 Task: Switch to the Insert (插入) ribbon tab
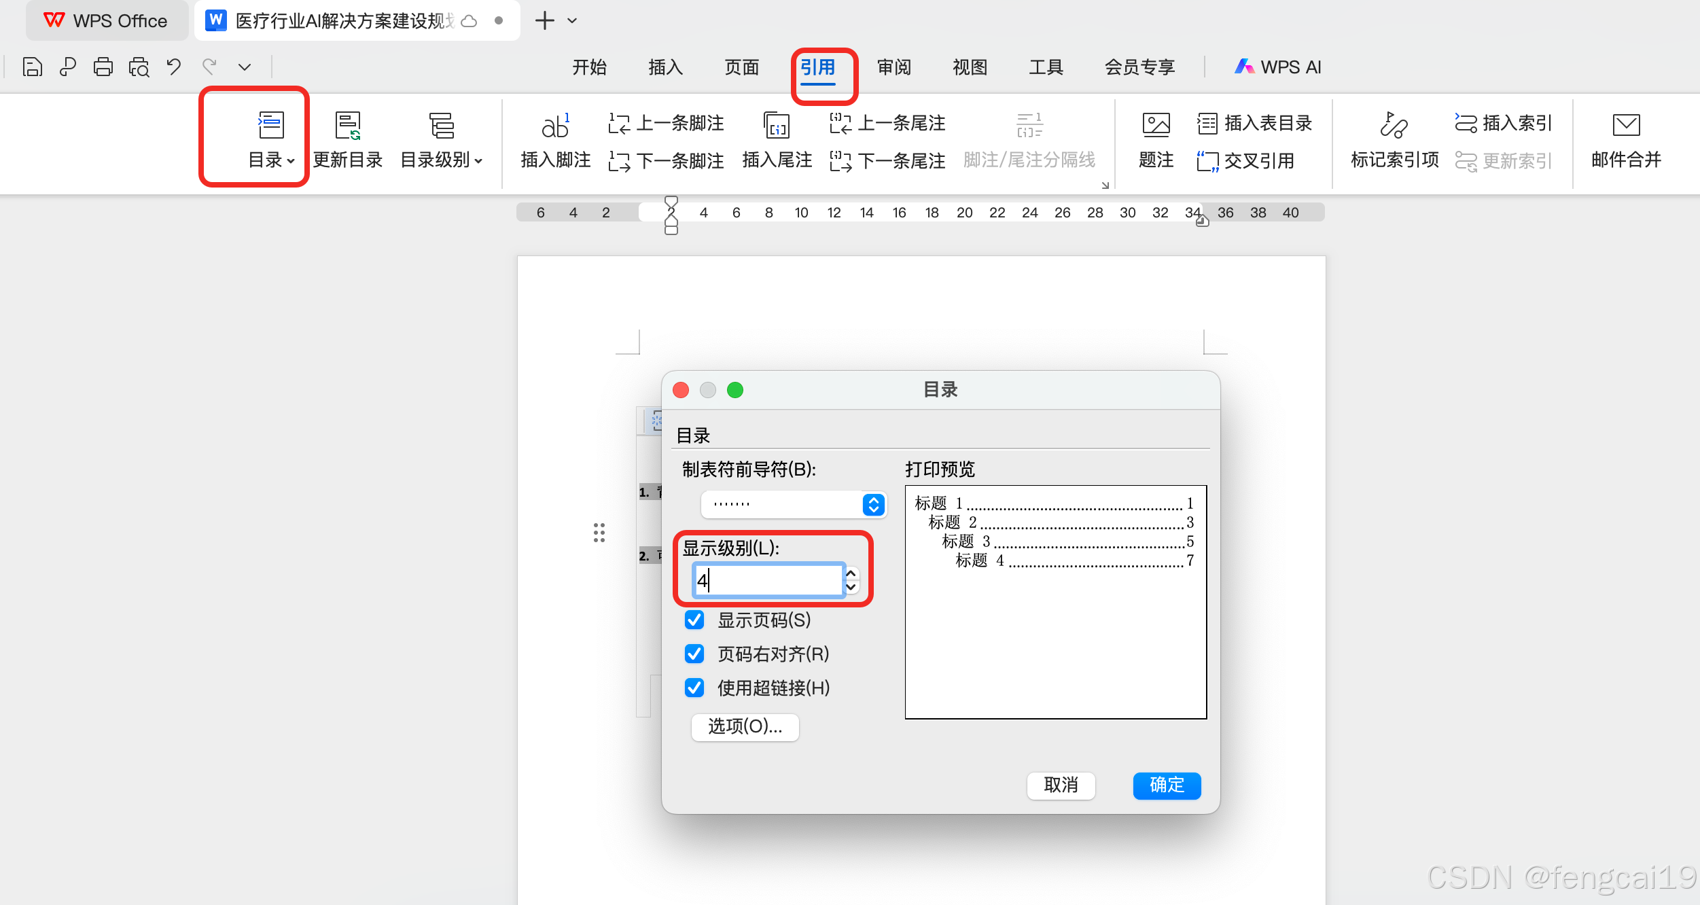tap(665, 67)
